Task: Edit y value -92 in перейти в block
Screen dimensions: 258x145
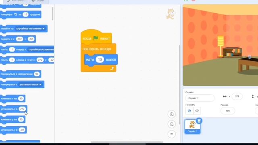Action: click(31, 39)
